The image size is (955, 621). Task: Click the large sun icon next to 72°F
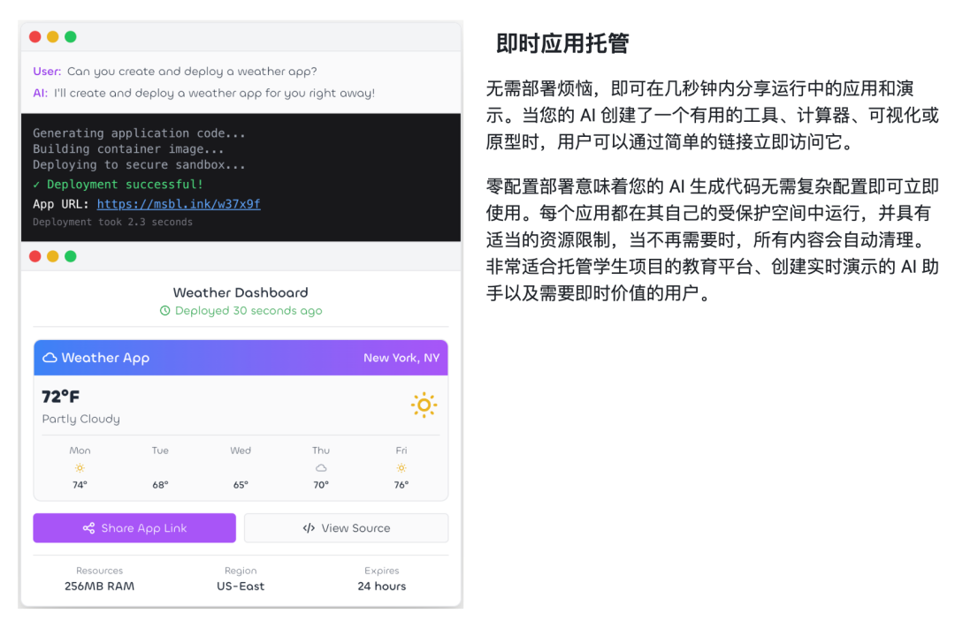424,405
